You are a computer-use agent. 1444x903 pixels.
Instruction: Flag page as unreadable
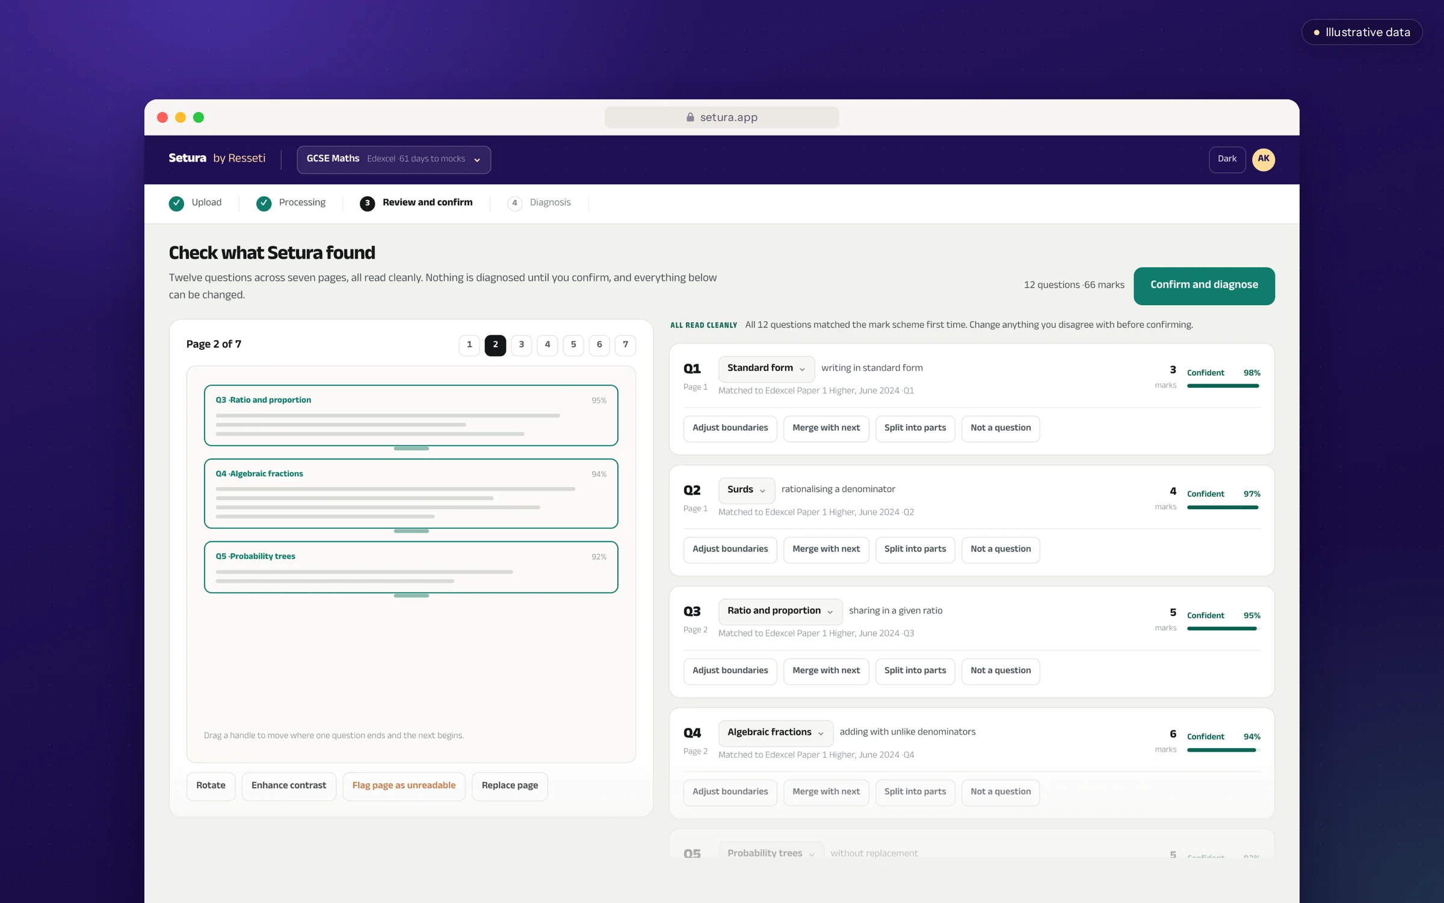click(x=404, y=786)
